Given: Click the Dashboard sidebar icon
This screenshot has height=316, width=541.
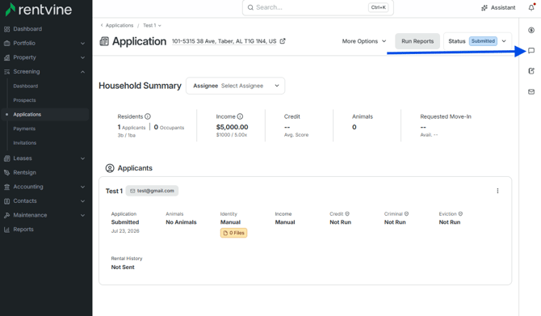Looking at the screenshot, I should coord(7,29).
